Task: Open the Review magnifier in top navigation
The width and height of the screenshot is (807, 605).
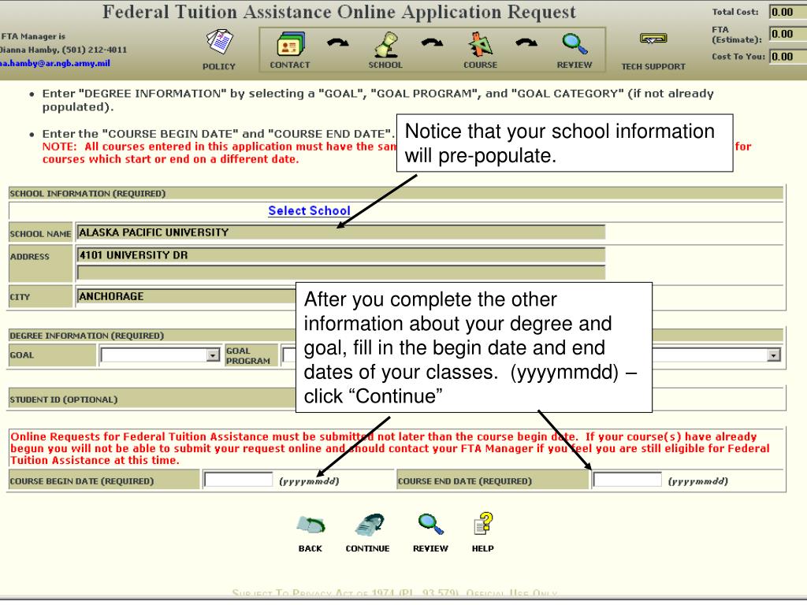Action: pos(575,44)
